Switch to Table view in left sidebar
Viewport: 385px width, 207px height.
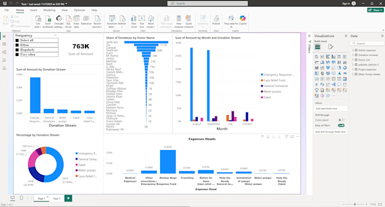coord(4,44)
